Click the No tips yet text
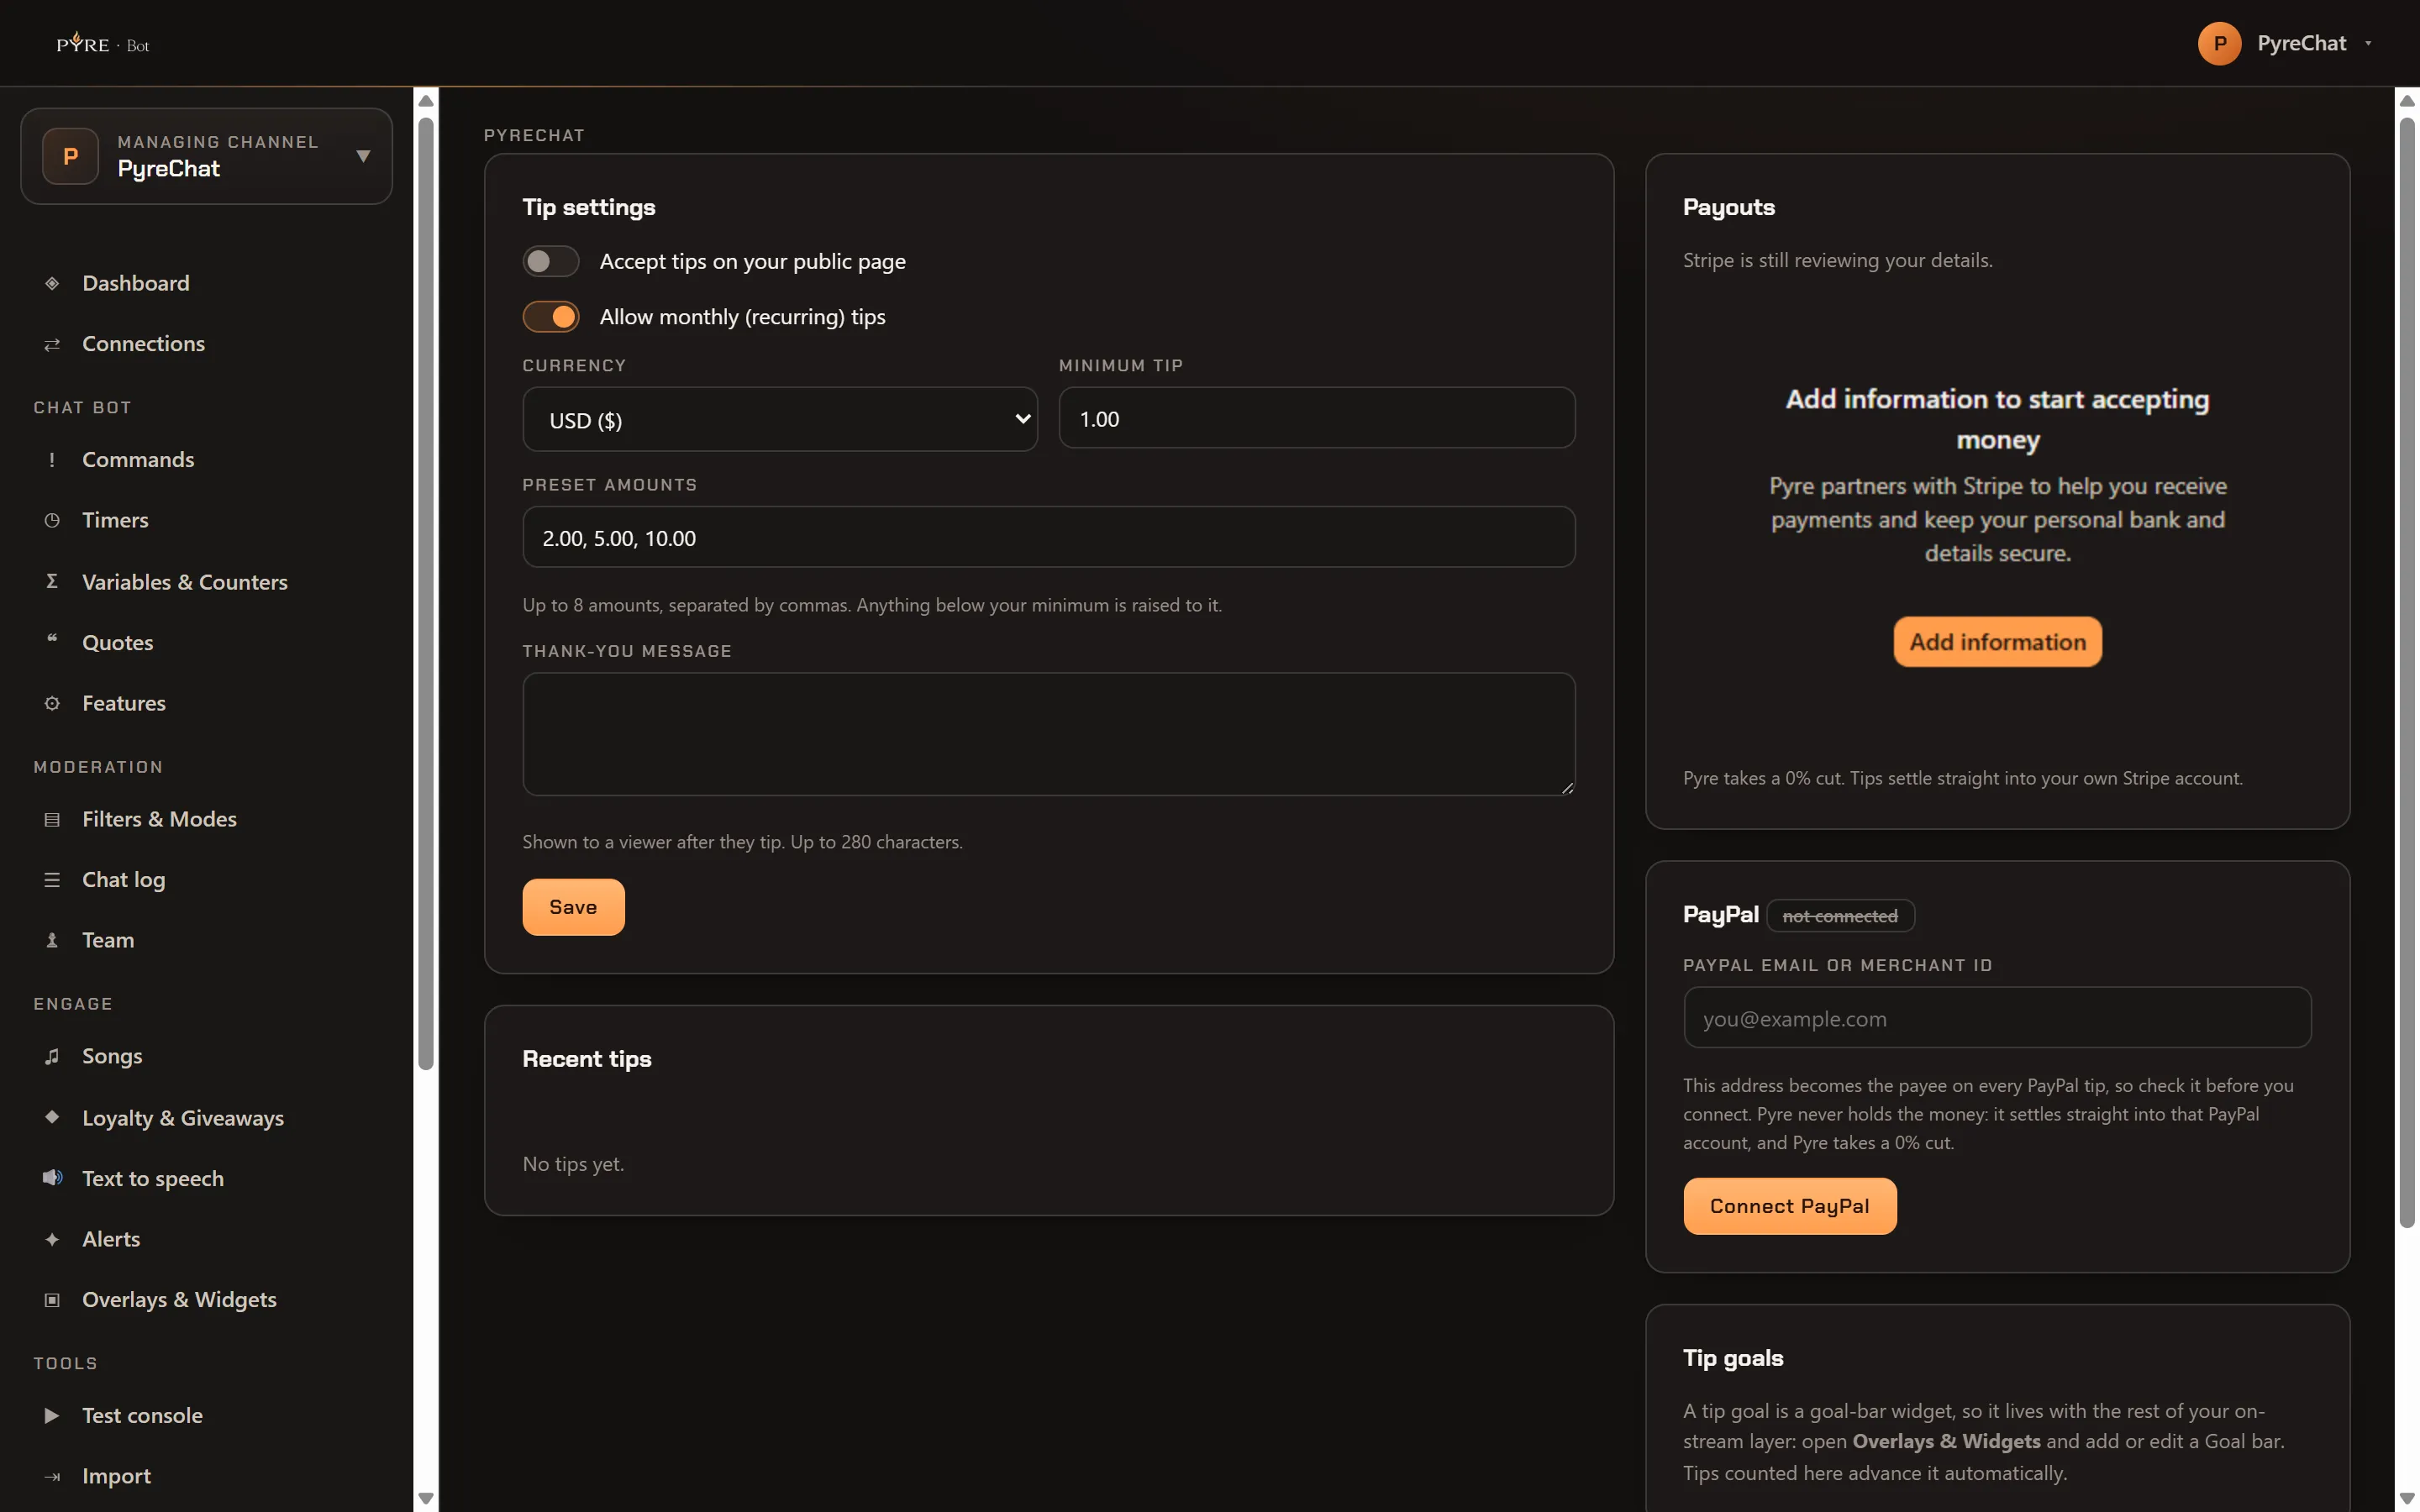This screenshot has width=2420, height=1512. click(573, 1164)
